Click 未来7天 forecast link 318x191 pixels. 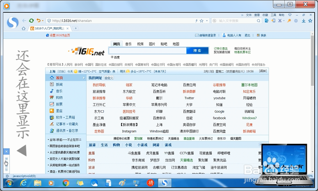(160, 71)
